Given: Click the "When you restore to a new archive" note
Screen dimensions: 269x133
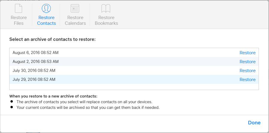Looking at the screenshot, I should pyautogui.click(x=53, y=96).
